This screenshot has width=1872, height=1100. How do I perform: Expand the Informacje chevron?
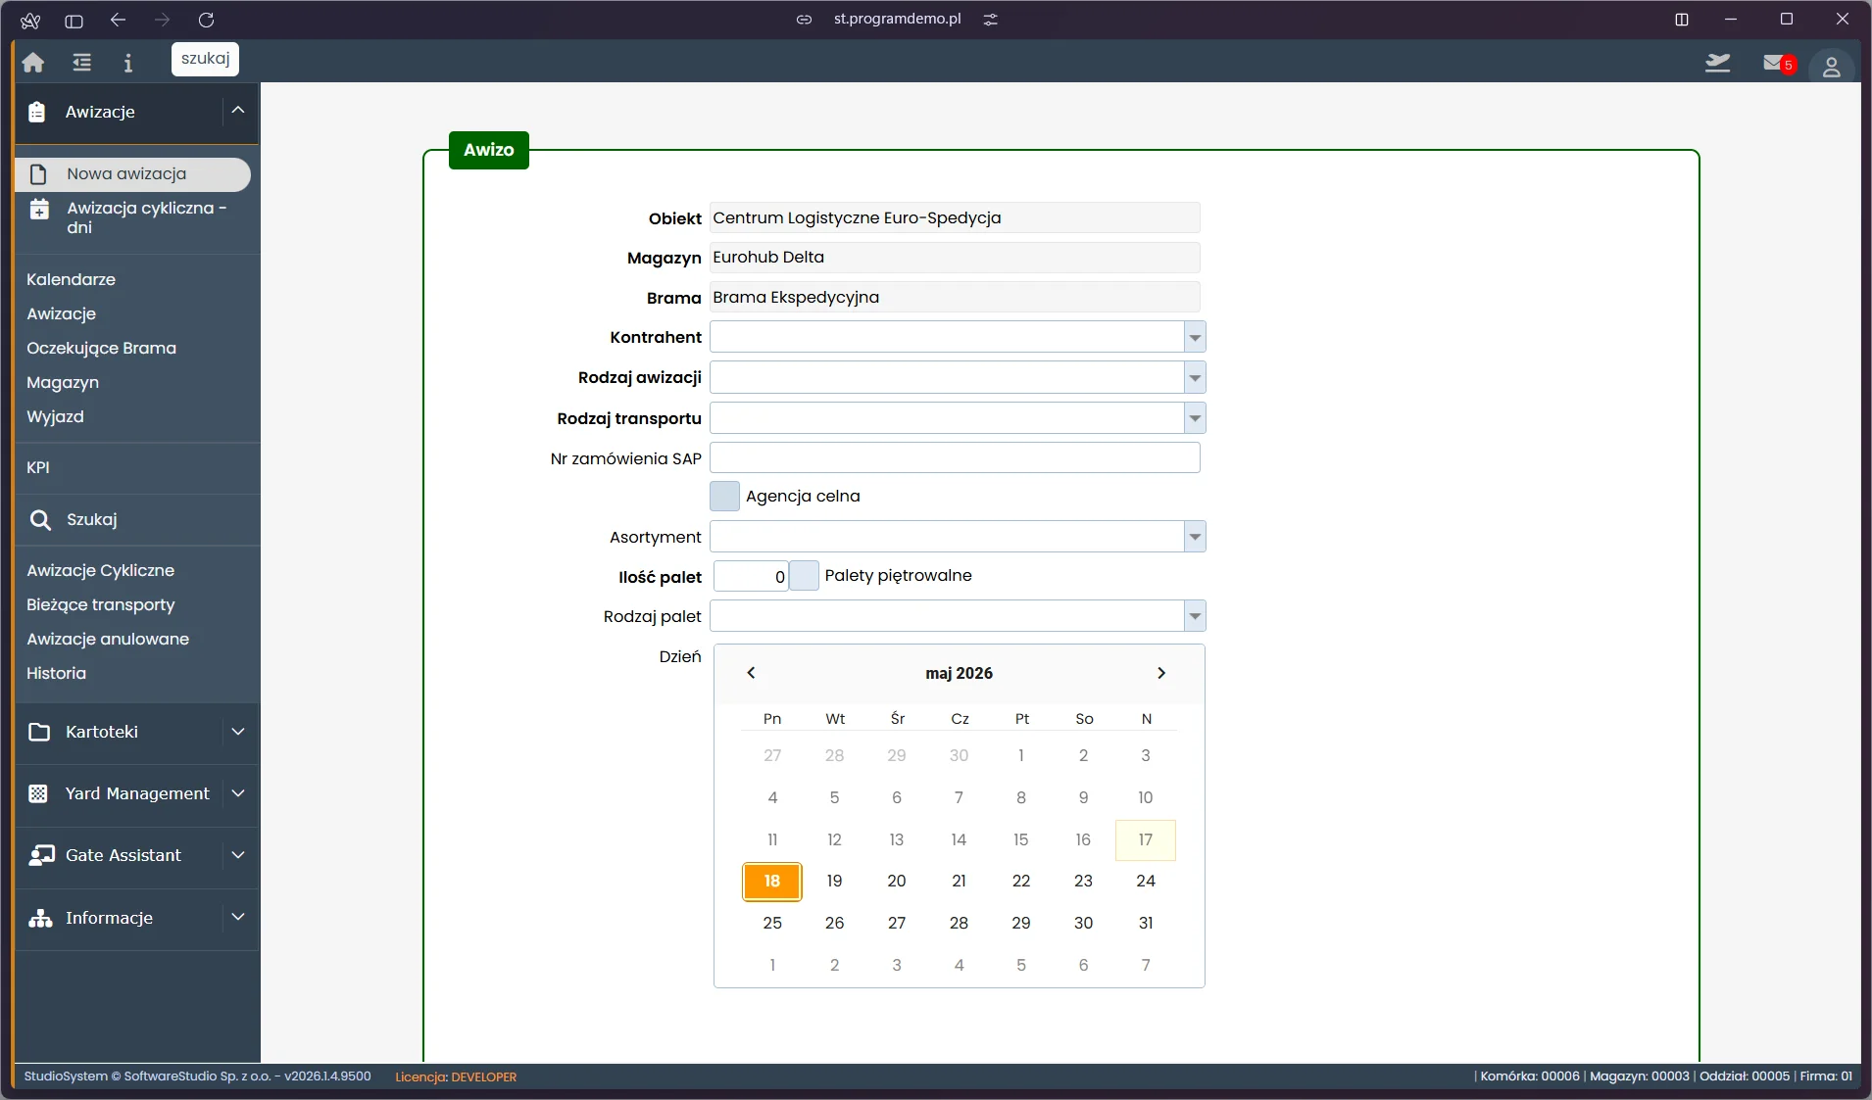(238, 917)
